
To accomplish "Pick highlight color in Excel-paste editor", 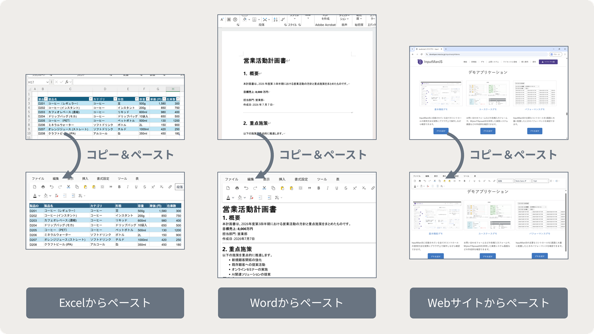I will point(46,196).
